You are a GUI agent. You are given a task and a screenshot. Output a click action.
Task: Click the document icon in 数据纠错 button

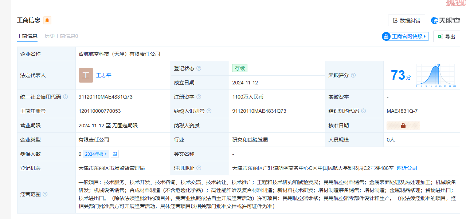(395, 20)
